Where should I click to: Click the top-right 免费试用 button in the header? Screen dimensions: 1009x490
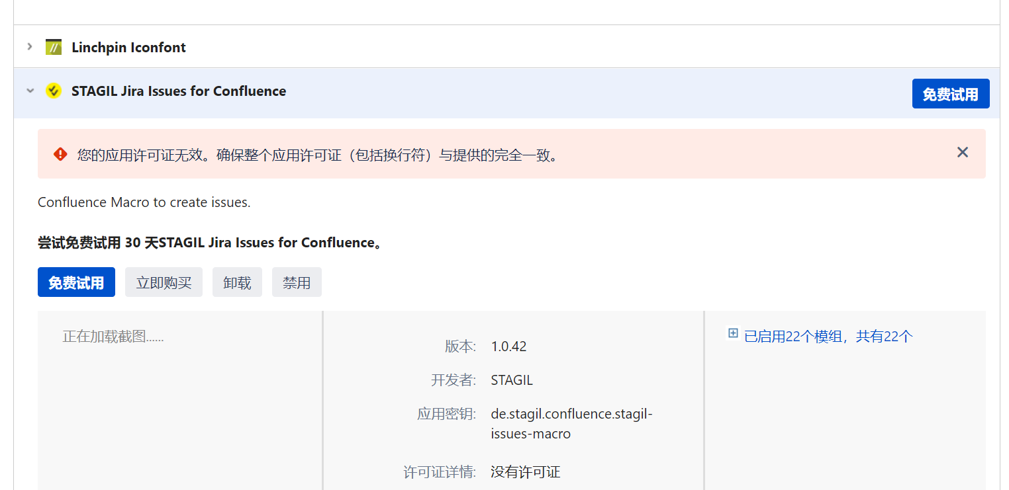[951, 93]
